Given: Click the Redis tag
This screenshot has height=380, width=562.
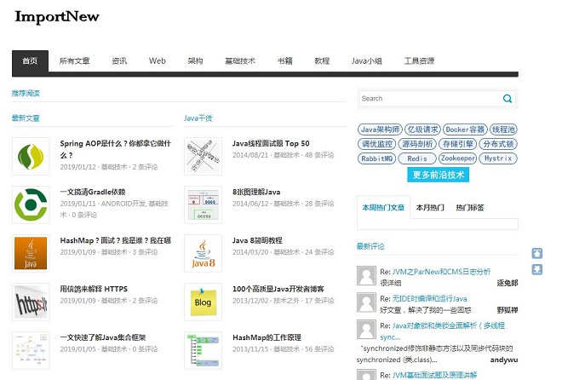Looking at the screenshot, I should coord(417,158).
